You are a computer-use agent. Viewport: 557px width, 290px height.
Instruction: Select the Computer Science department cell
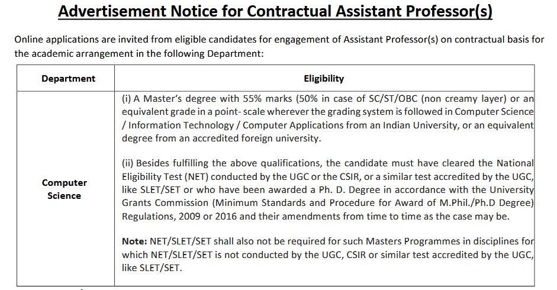[x=65, y=189]
